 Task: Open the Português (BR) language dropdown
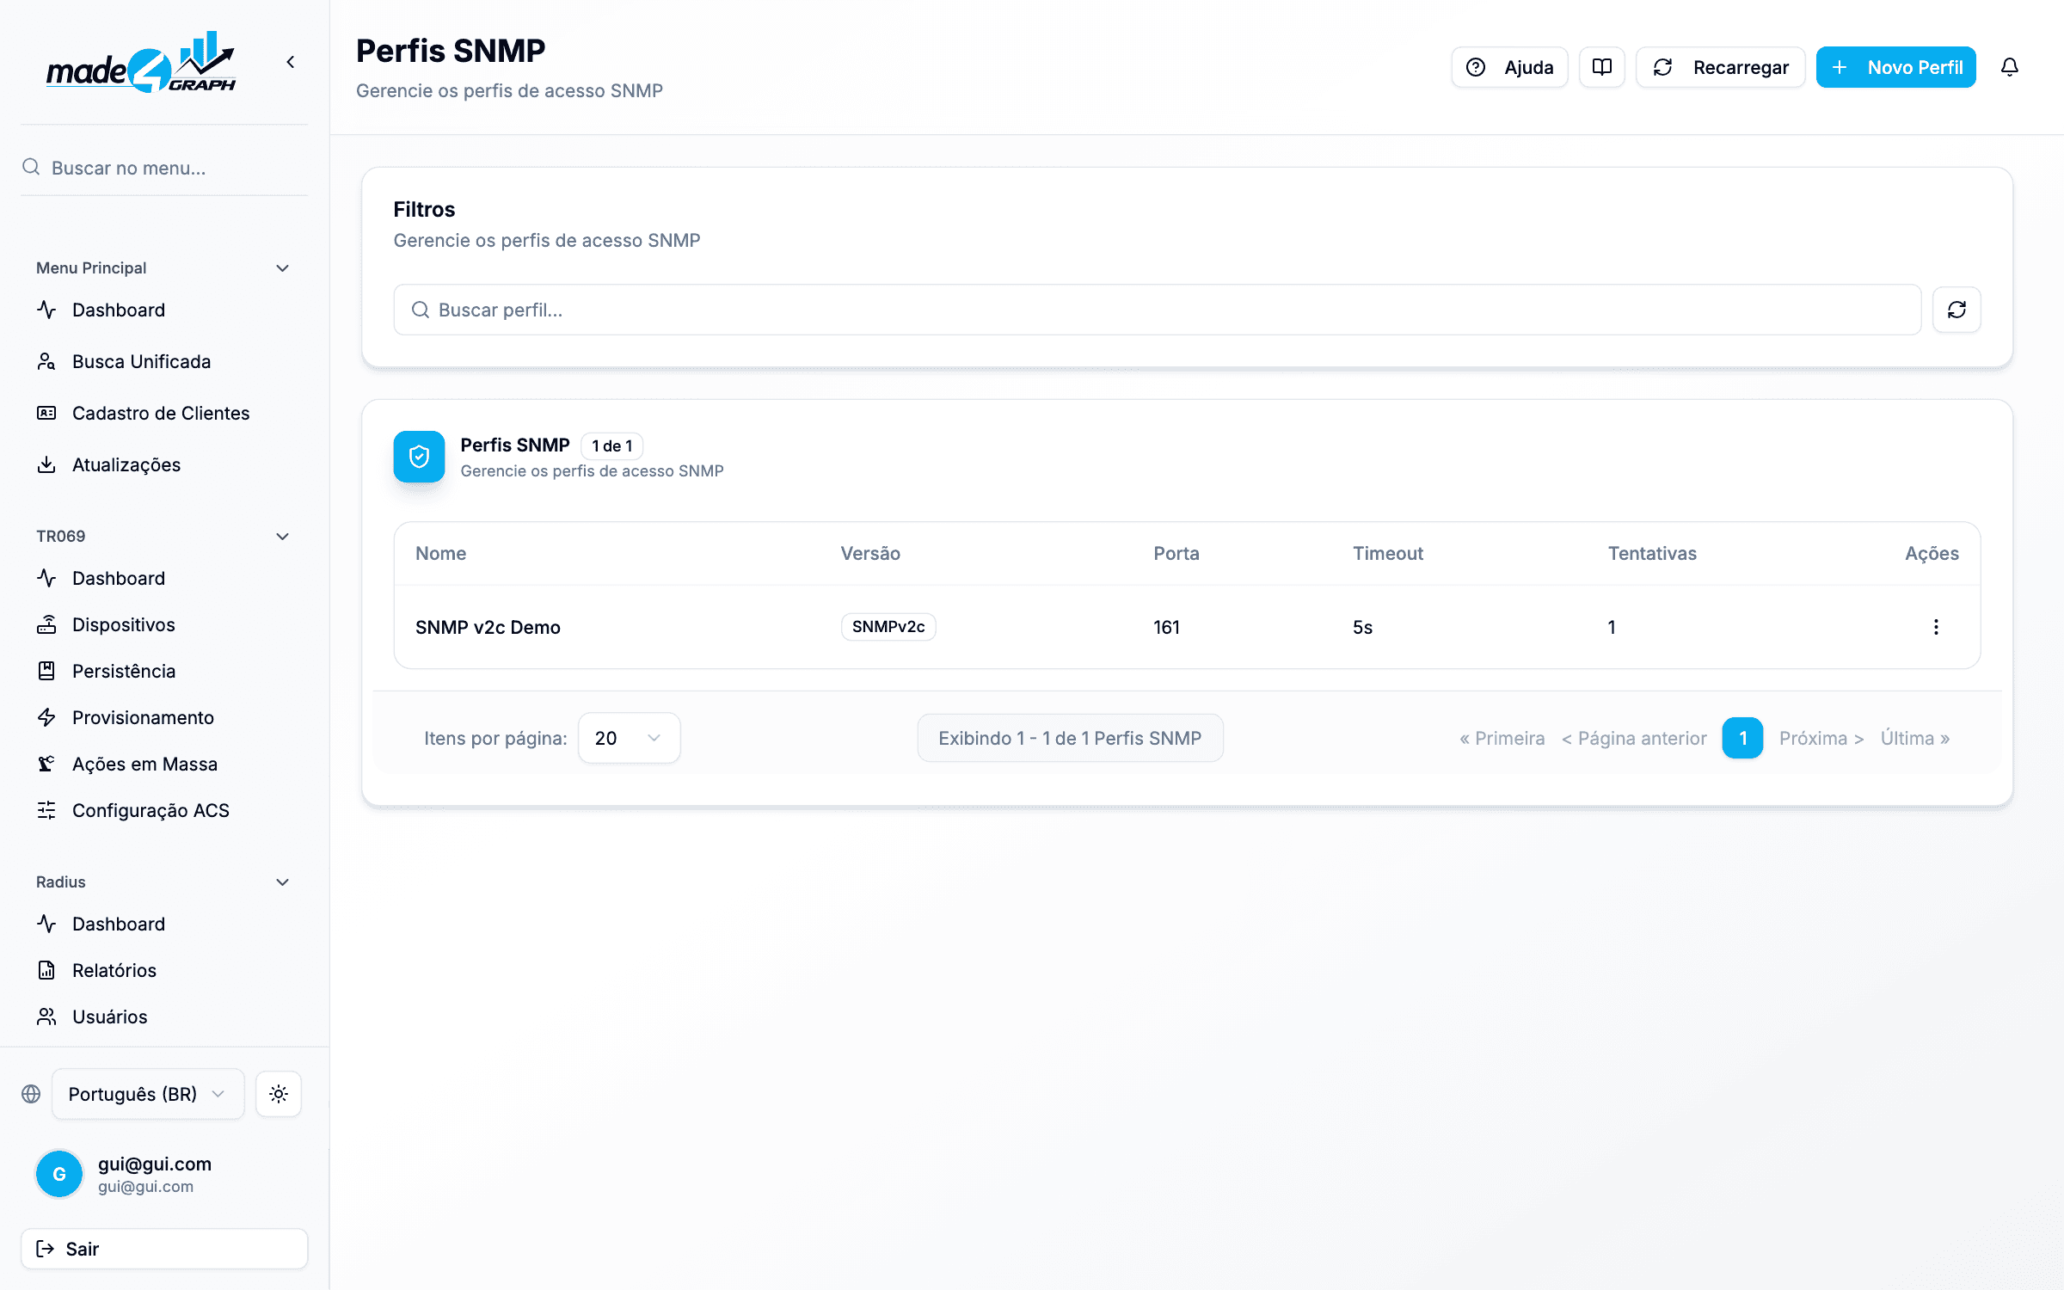click(148, 1094)
